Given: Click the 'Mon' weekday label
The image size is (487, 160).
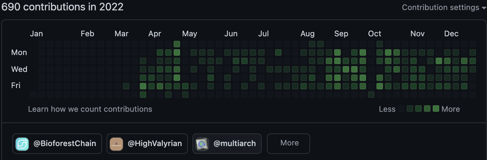Looking at the screenshot, I should 19,52.
